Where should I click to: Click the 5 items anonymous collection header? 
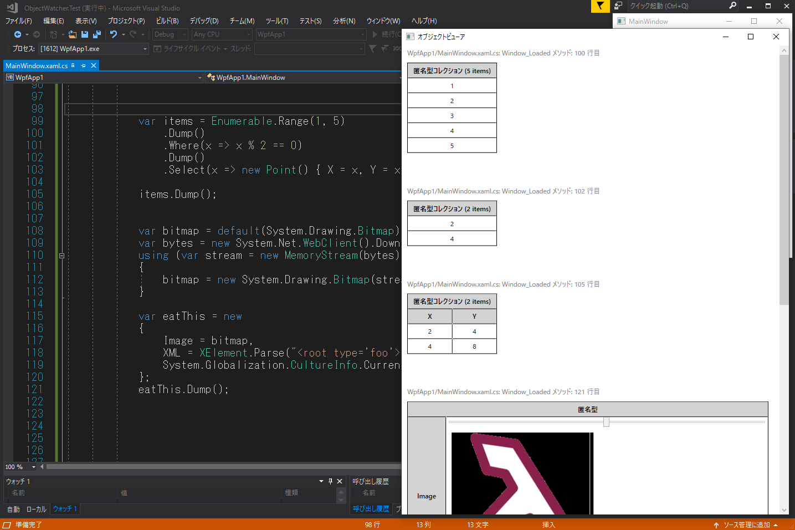(x=452, y=71)
